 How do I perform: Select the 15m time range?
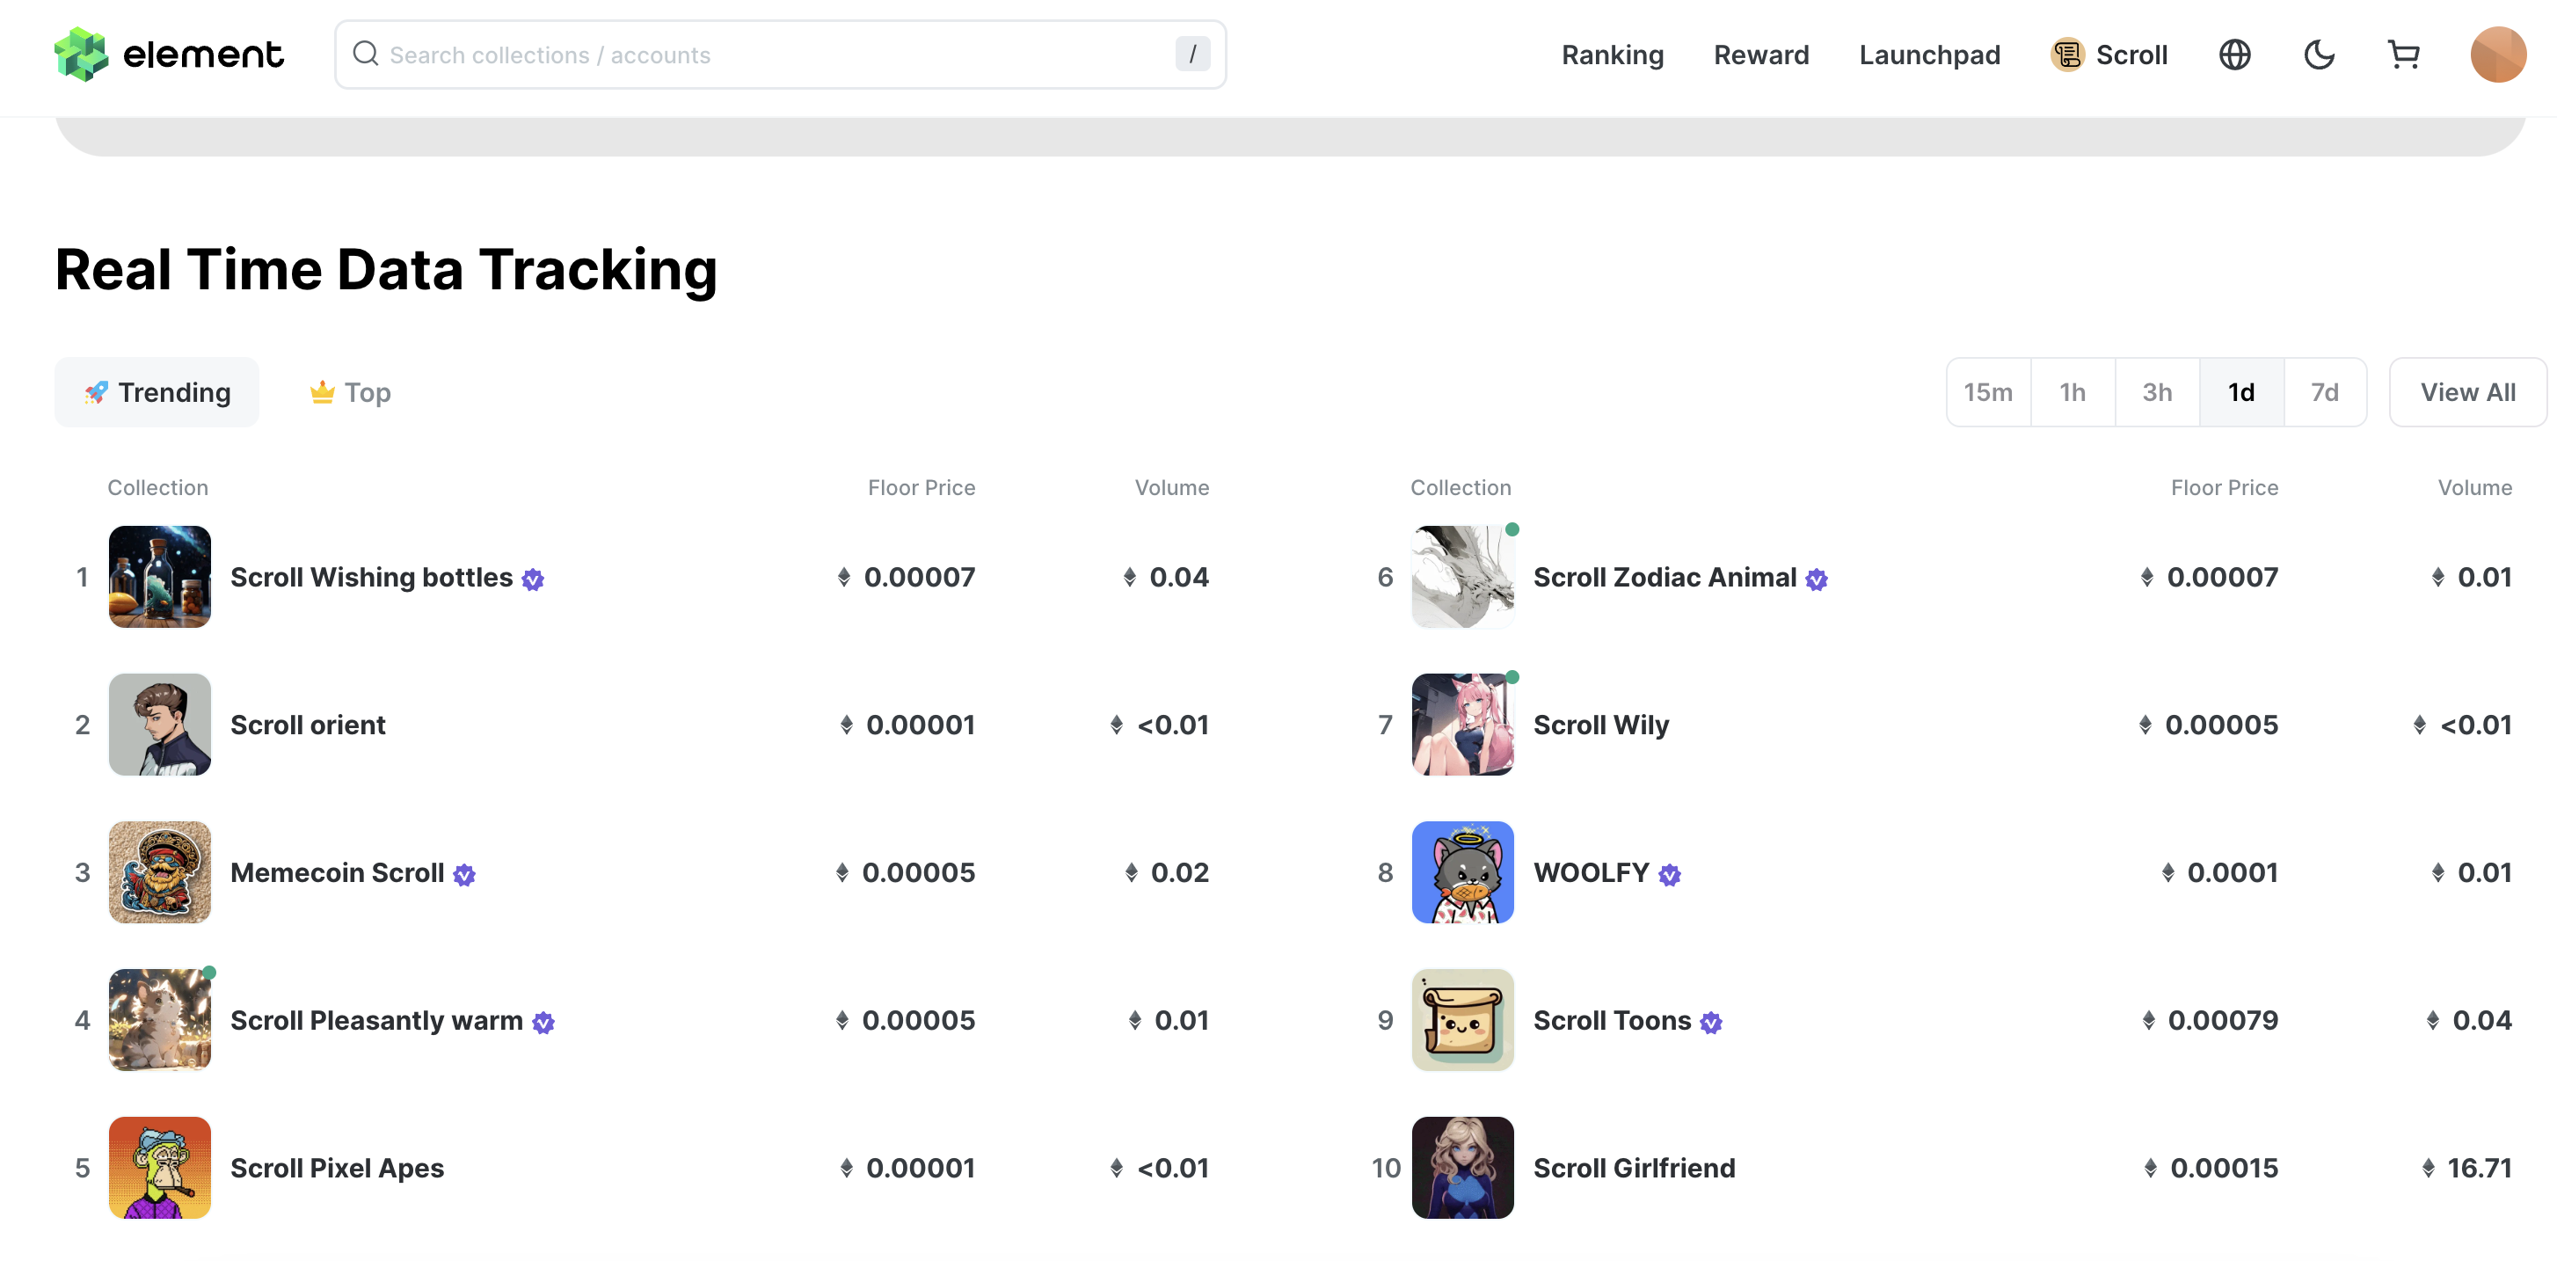1988,392
